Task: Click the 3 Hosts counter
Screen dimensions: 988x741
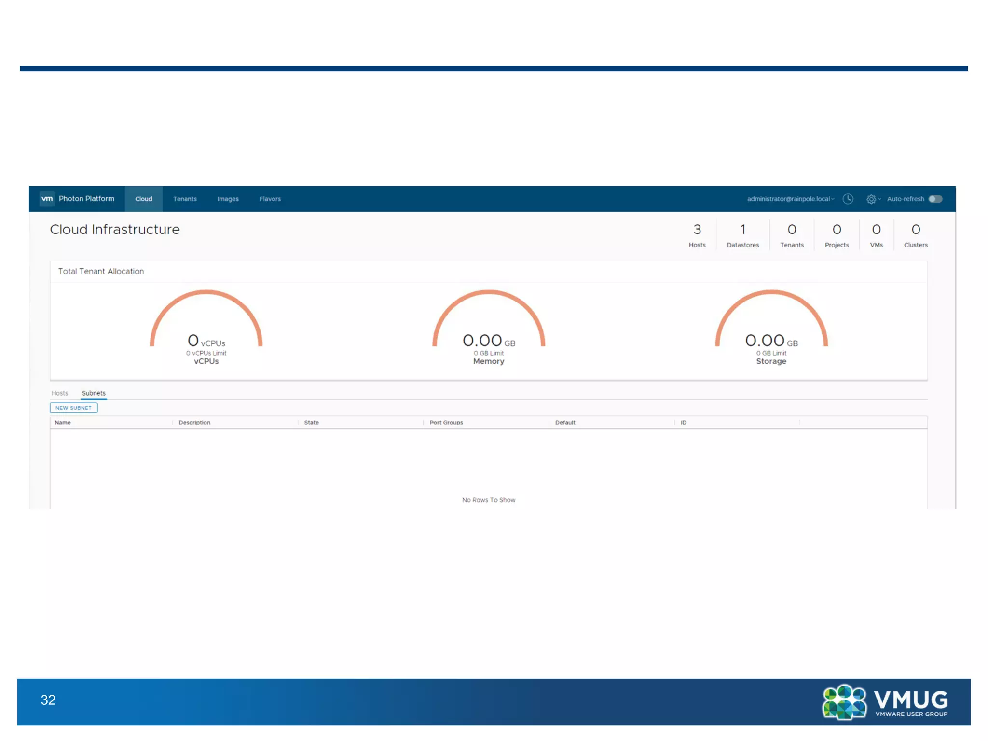Action: (x=697, y=235)
